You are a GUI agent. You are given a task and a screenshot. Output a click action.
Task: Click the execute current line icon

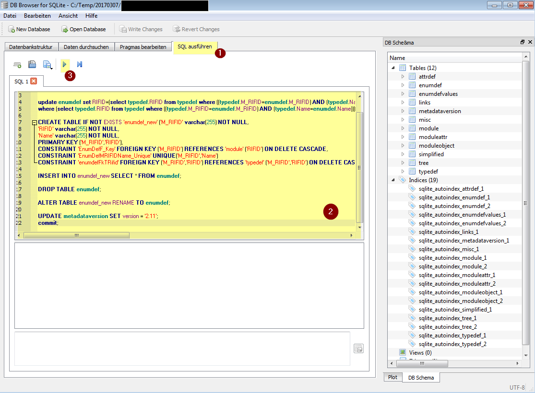coord(80,64)
